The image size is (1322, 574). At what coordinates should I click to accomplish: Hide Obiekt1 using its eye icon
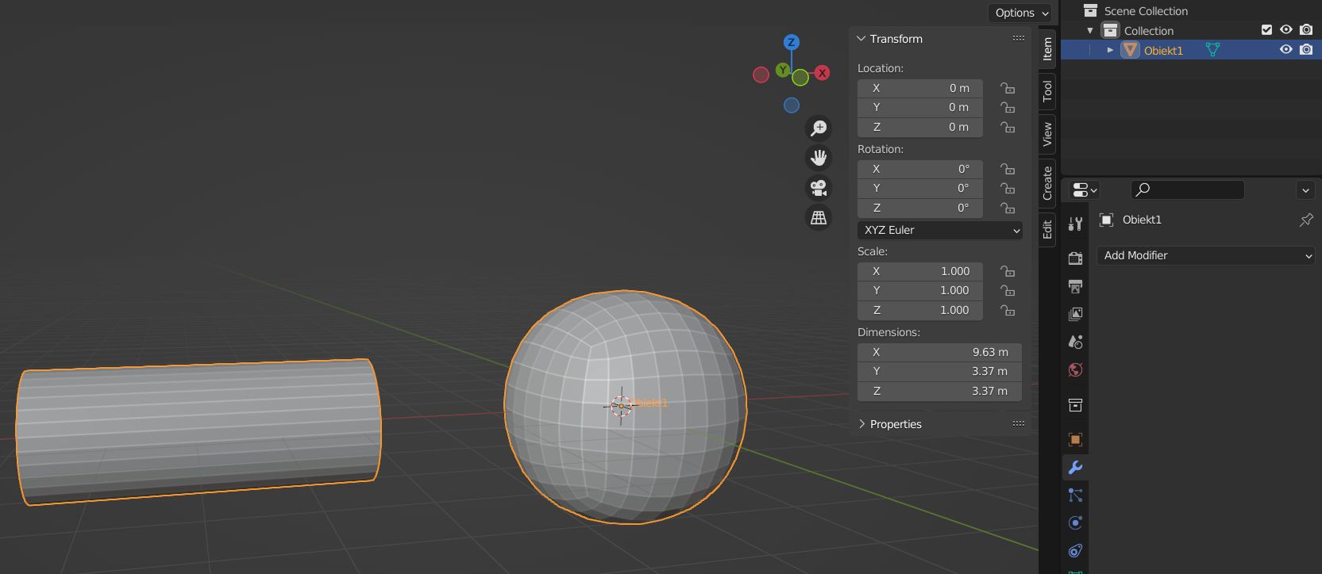(1285, 50)
